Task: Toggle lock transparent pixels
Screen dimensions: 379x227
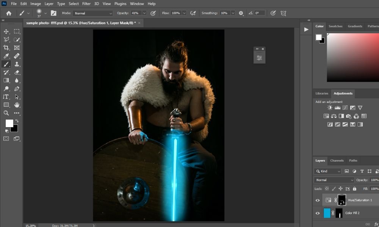Action: point(327,189)
